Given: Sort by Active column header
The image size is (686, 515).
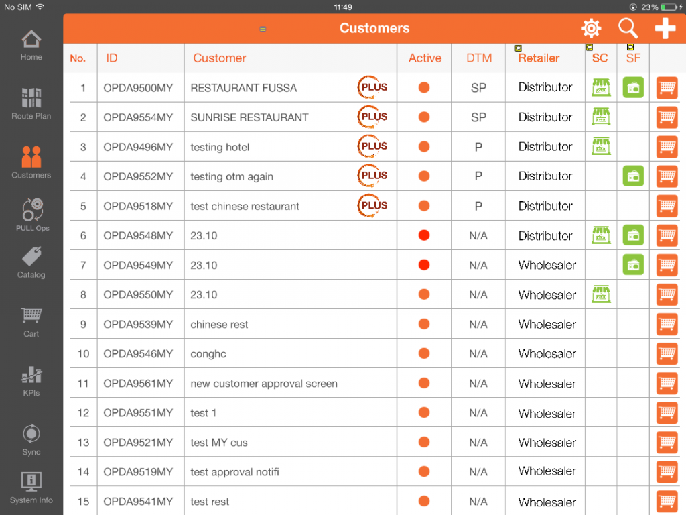Looking at the screenshot, I should click(x=425, y=58).
